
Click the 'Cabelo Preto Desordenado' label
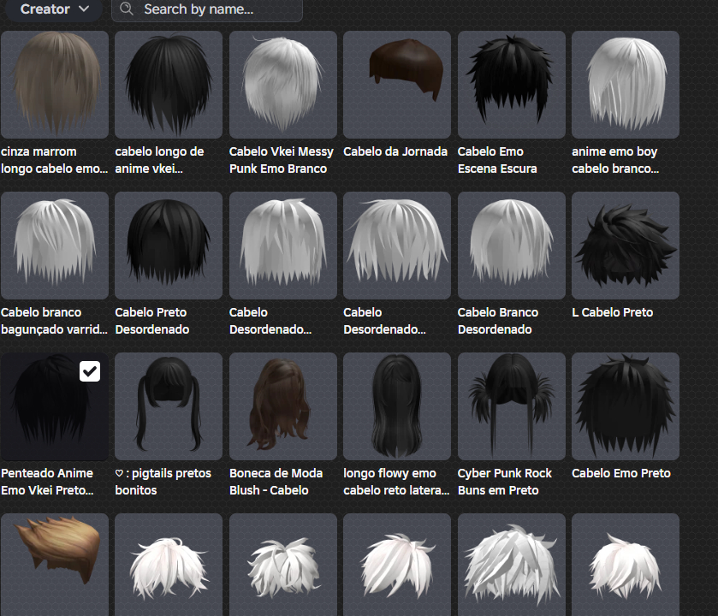coord(152,321)
